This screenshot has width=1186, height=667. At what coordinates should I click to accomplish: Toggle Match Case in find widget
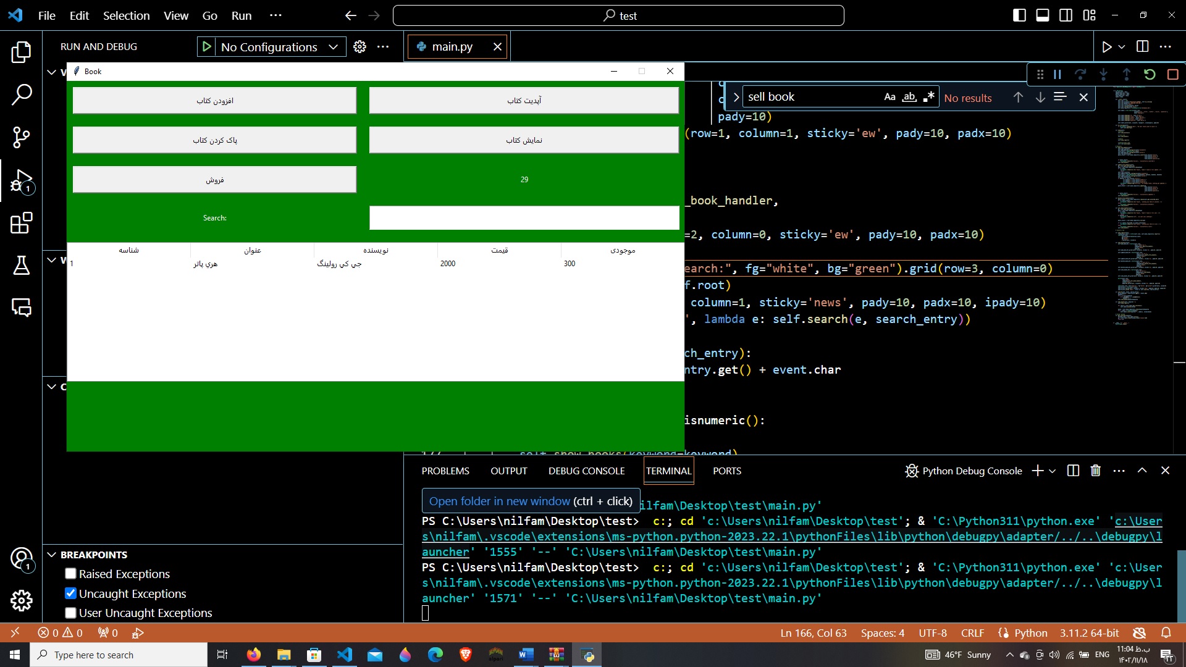click(x=889, y=97)
